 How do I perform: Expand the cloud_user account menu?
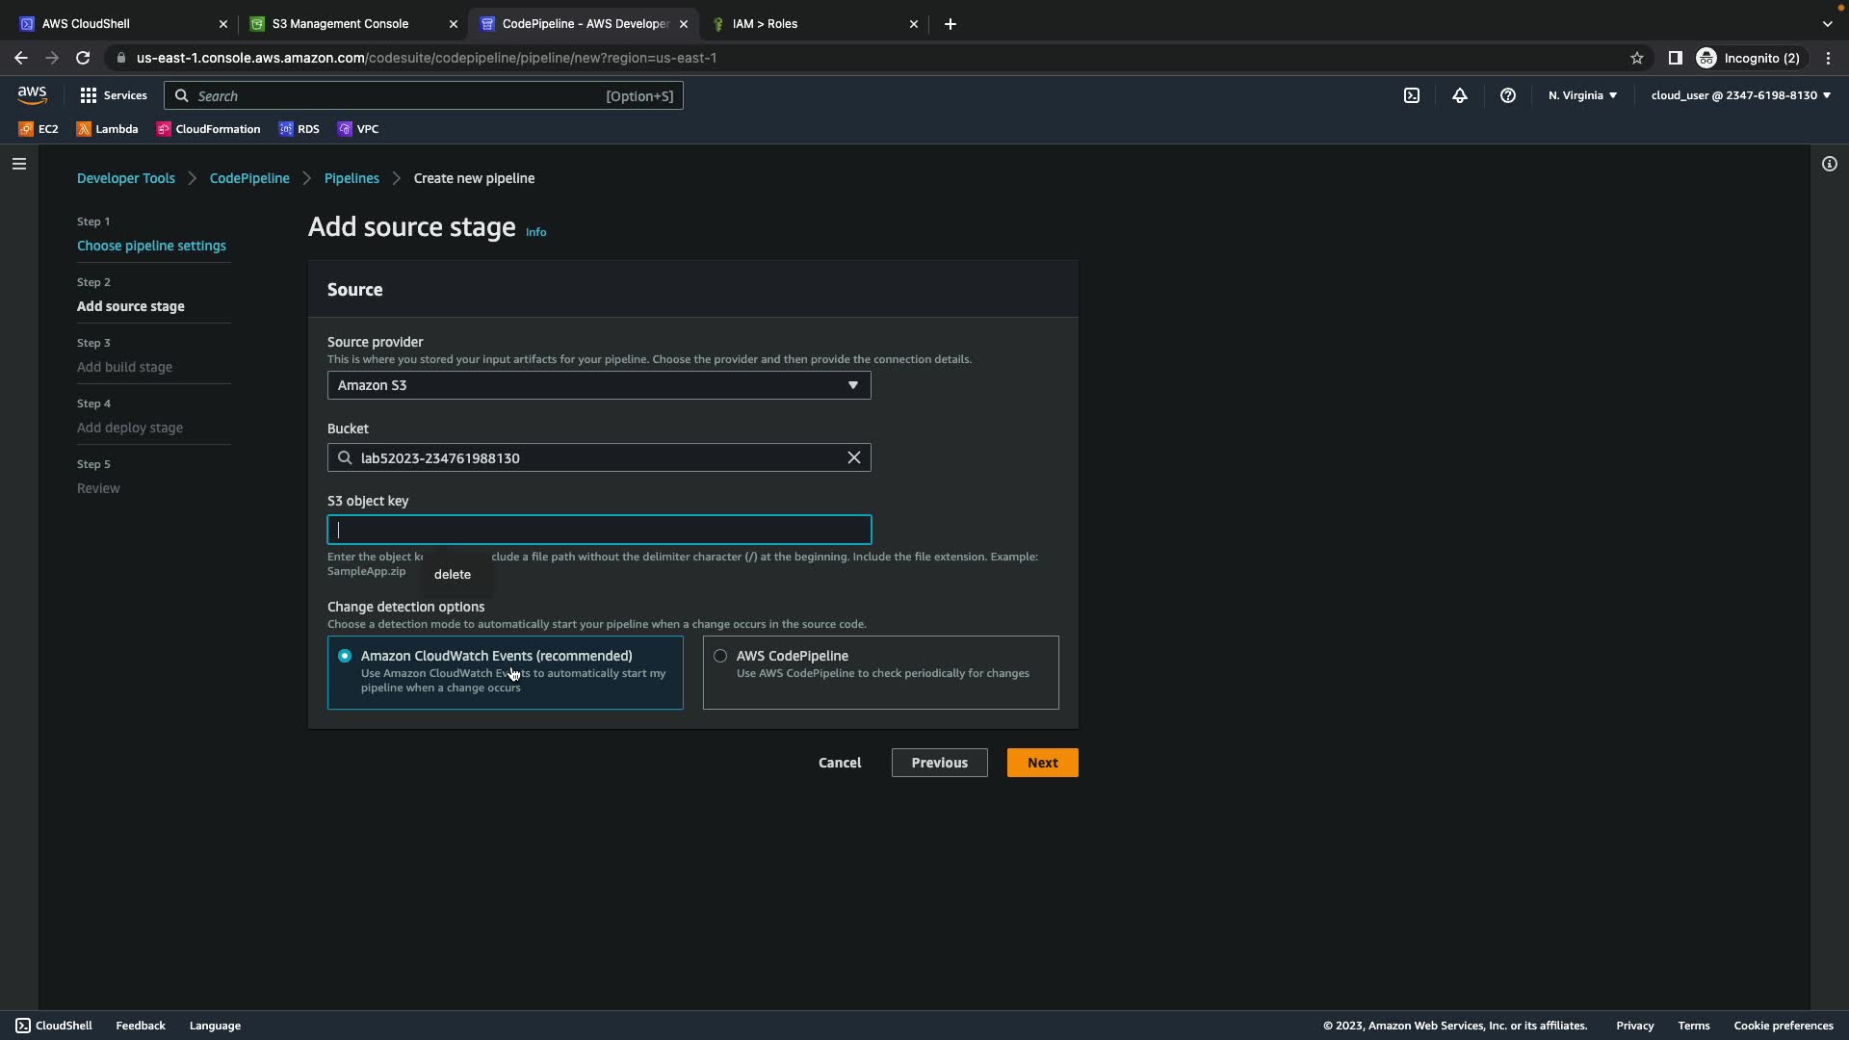click(1740, 95)
